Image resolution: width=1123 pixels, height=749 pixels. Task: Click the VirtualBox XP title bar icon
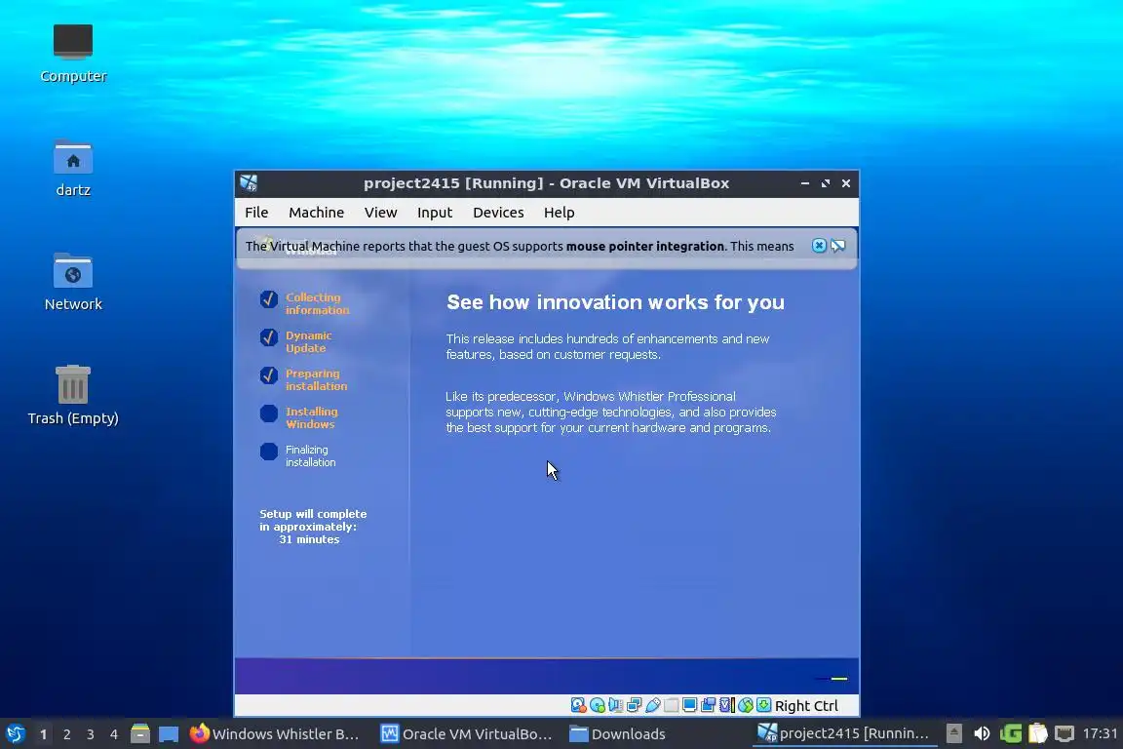pyautogui.click(x=249, y=183)
